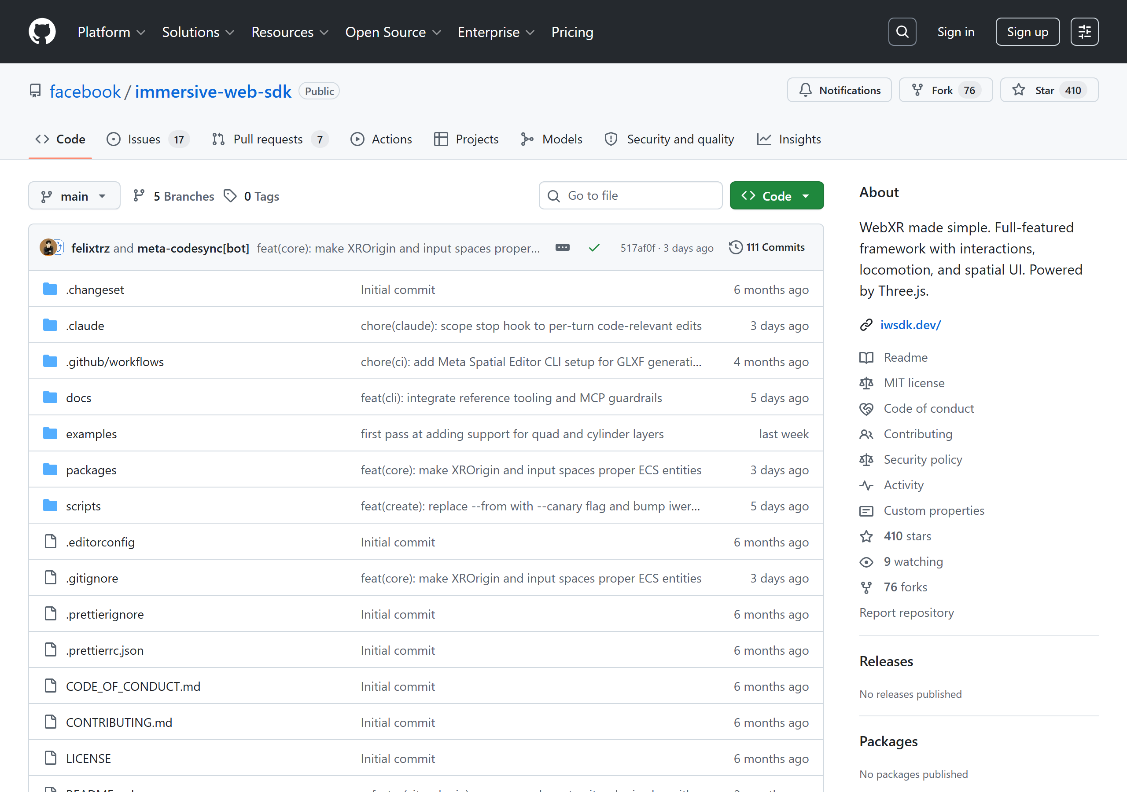Image resolution: width=1127 pixels, height=792 pixels.
Task: Open the green Code dropdown
Action: [x=777, y=196]
